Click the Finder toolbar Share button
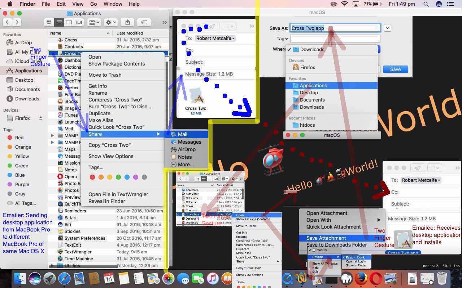The width and height of the screenshot is (462, 288). pyautogui.click(x=127, y=22)
